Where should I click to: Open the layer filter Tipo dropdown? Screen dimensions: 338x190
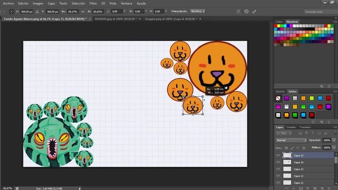(284, 133)
